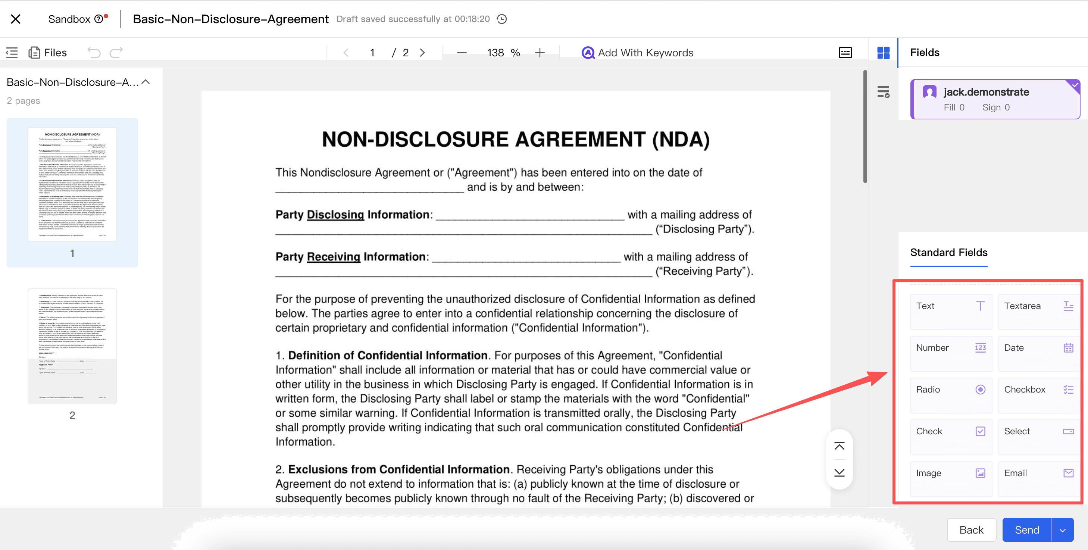This screenshot has height=550, width=1088.
Task: Open the form fields layout icon
Action: tap(845, 52)
